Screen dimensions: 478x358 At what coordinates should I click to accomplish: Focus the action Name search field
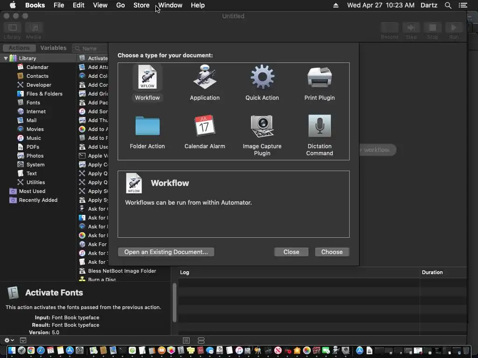click(x=90, y=48)
